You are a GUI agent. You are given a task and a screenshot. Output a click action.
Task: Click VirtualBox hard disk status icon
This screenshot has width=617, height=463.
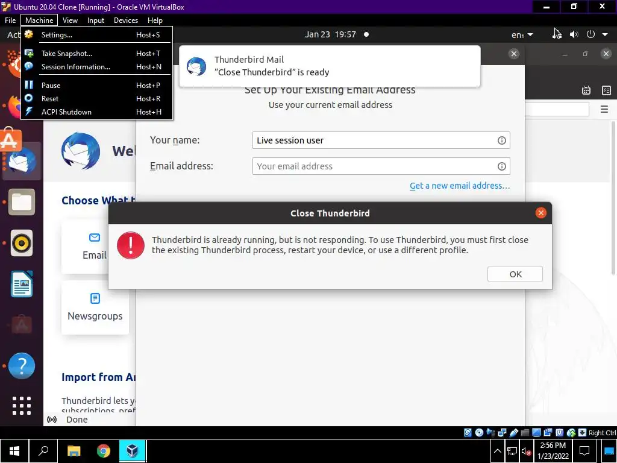[x=468, y=433]
